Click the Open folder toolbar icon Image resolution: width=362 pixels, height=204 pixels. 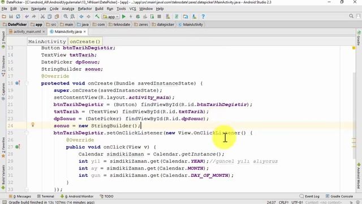4,16
